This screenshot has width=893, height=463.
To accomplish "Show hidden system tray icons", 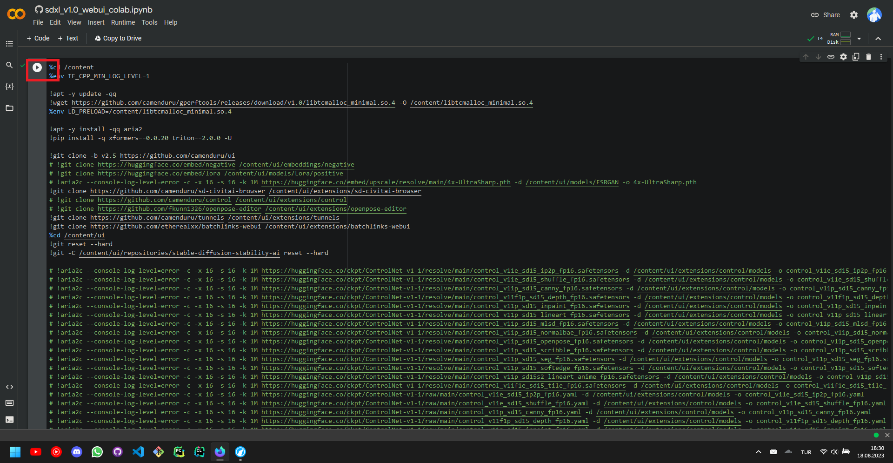I will click(759, 452).
